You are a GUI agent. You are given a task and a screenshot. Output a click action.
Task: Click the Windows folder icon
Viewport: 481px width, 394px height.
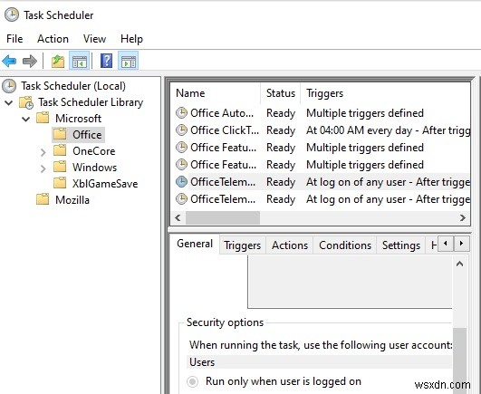60,167
